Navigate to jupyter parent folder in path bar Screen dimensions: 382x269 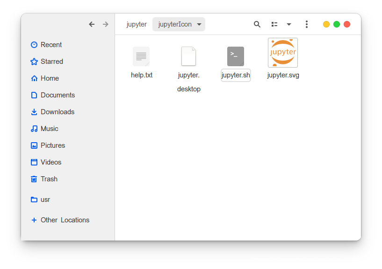[x=137, y=24]
